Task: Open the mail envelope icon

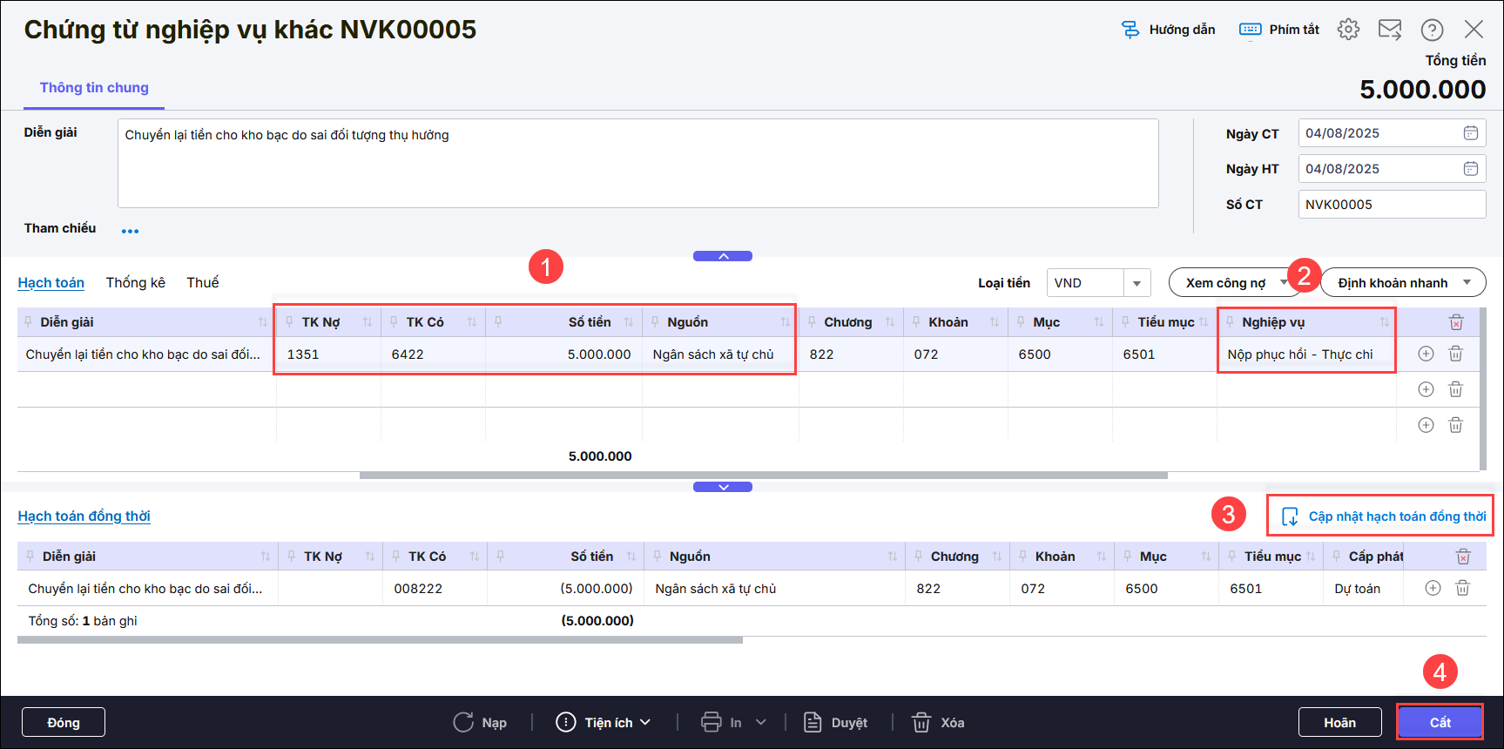Action: [1390, 30]
